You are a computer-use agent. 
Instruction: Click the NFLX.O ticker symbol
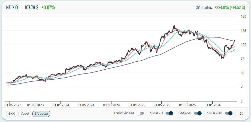[12, 7]
